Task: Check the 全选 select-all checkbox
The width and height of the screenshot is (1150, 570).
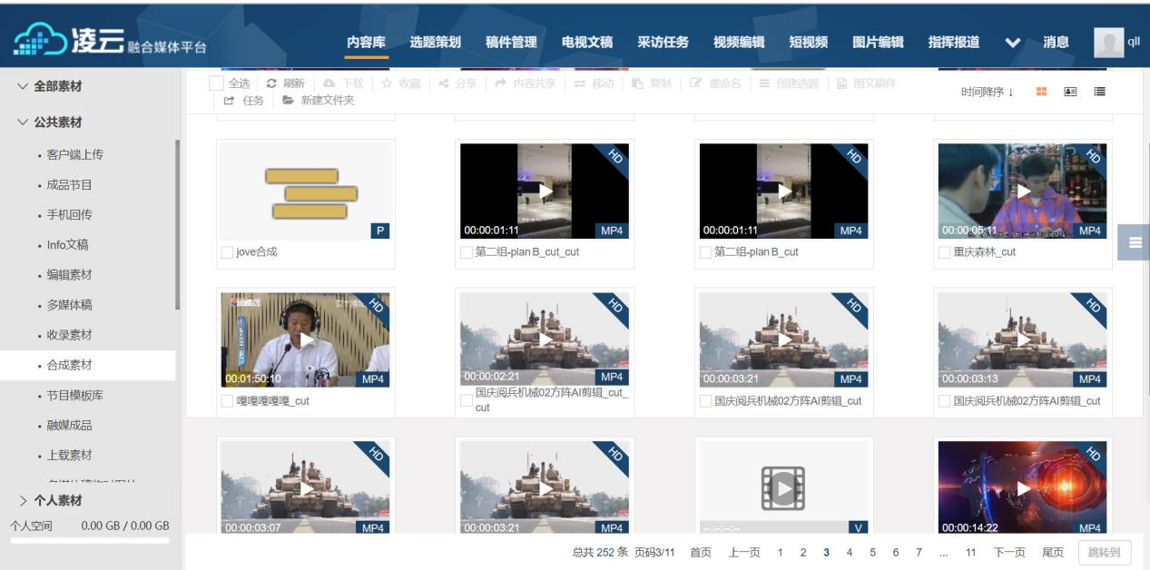Action: tap(216, 84)
